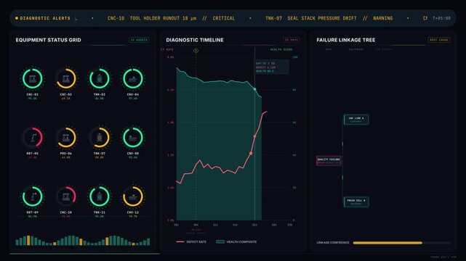Viewport: 466px width, 261px height.
Task: Select the RBT-05 robot arm gauge
Action: pos(33,138)
